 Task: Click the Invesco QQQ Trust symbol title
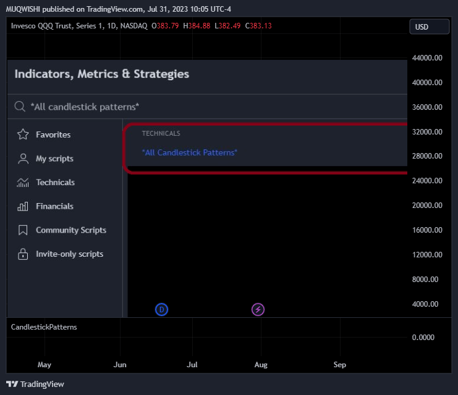[79, 26]
